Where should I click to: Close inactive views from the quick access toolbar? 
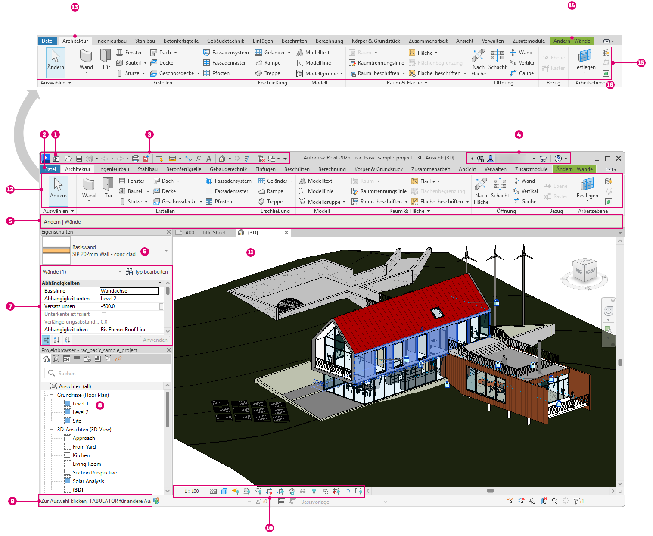point(261,159)
